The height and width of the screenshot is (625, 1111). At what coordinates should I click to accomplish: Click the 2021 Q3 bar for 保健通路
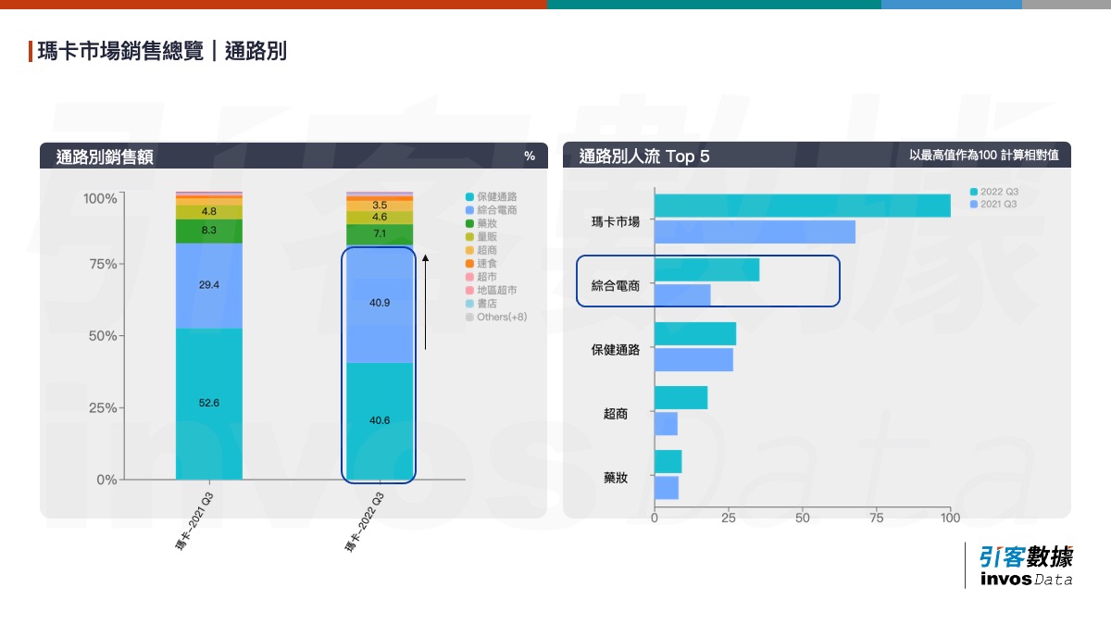[x=693, y=359]
